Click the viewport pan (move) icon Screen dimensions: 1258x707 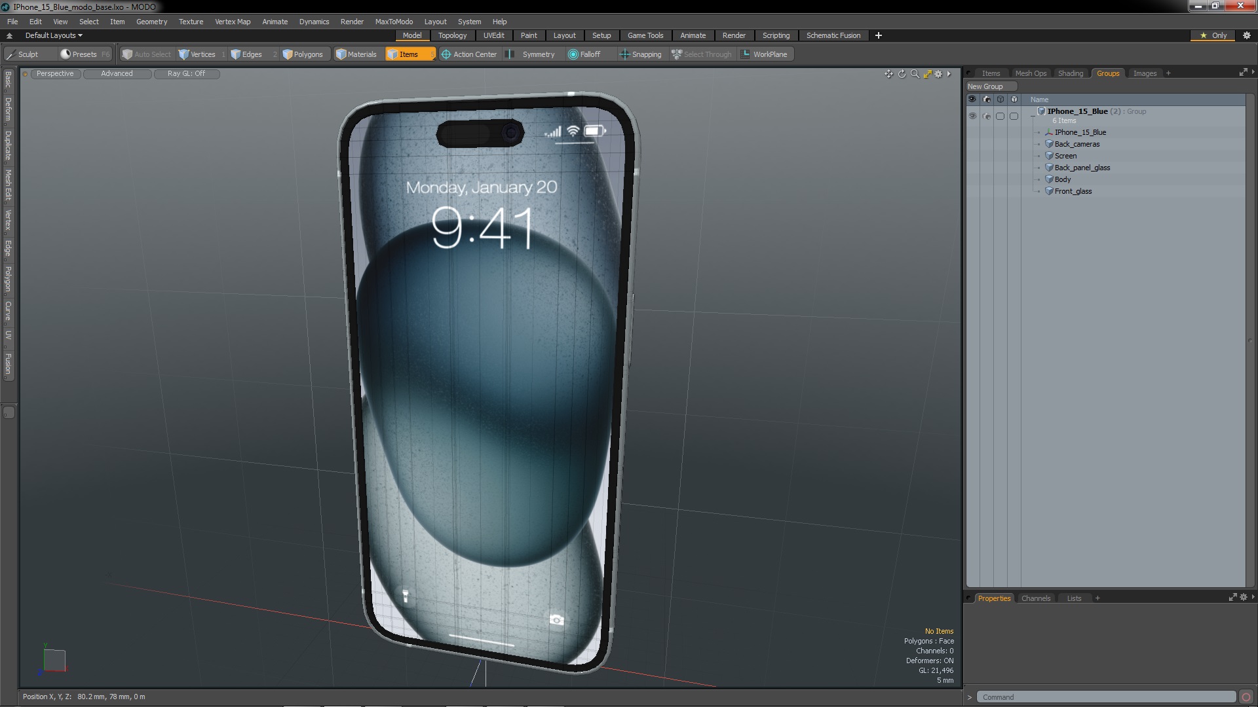(x=888, y=74)
